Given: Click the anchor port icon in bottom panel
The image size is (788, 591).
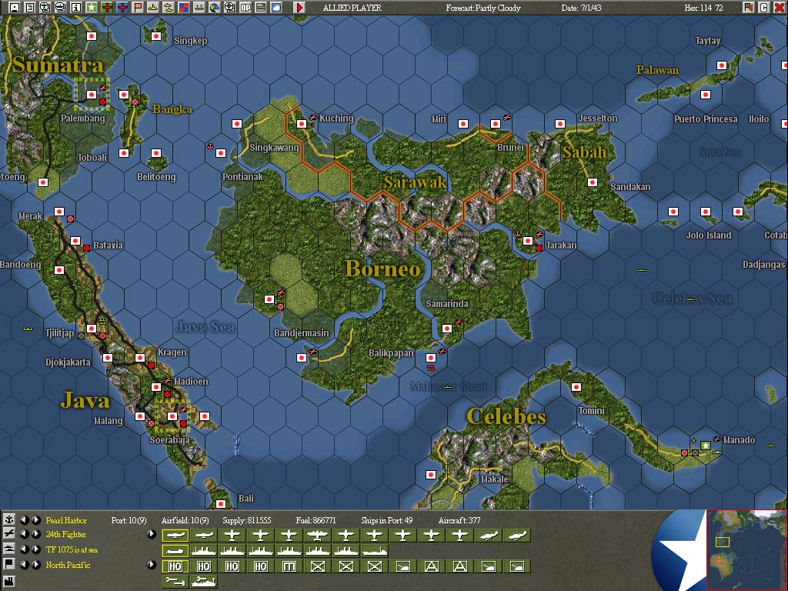Looking at the screenshot, I should click(8, 519).
